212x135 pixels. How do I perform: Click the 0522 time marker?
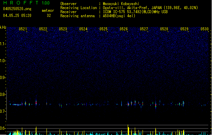click(x=43, y=29)
